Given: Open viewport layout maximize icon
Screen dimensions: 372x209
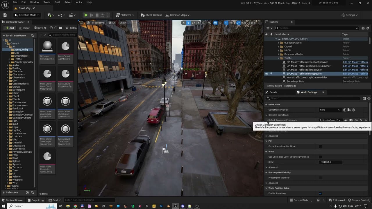Looking at the screenshot, I should [260, 23].
